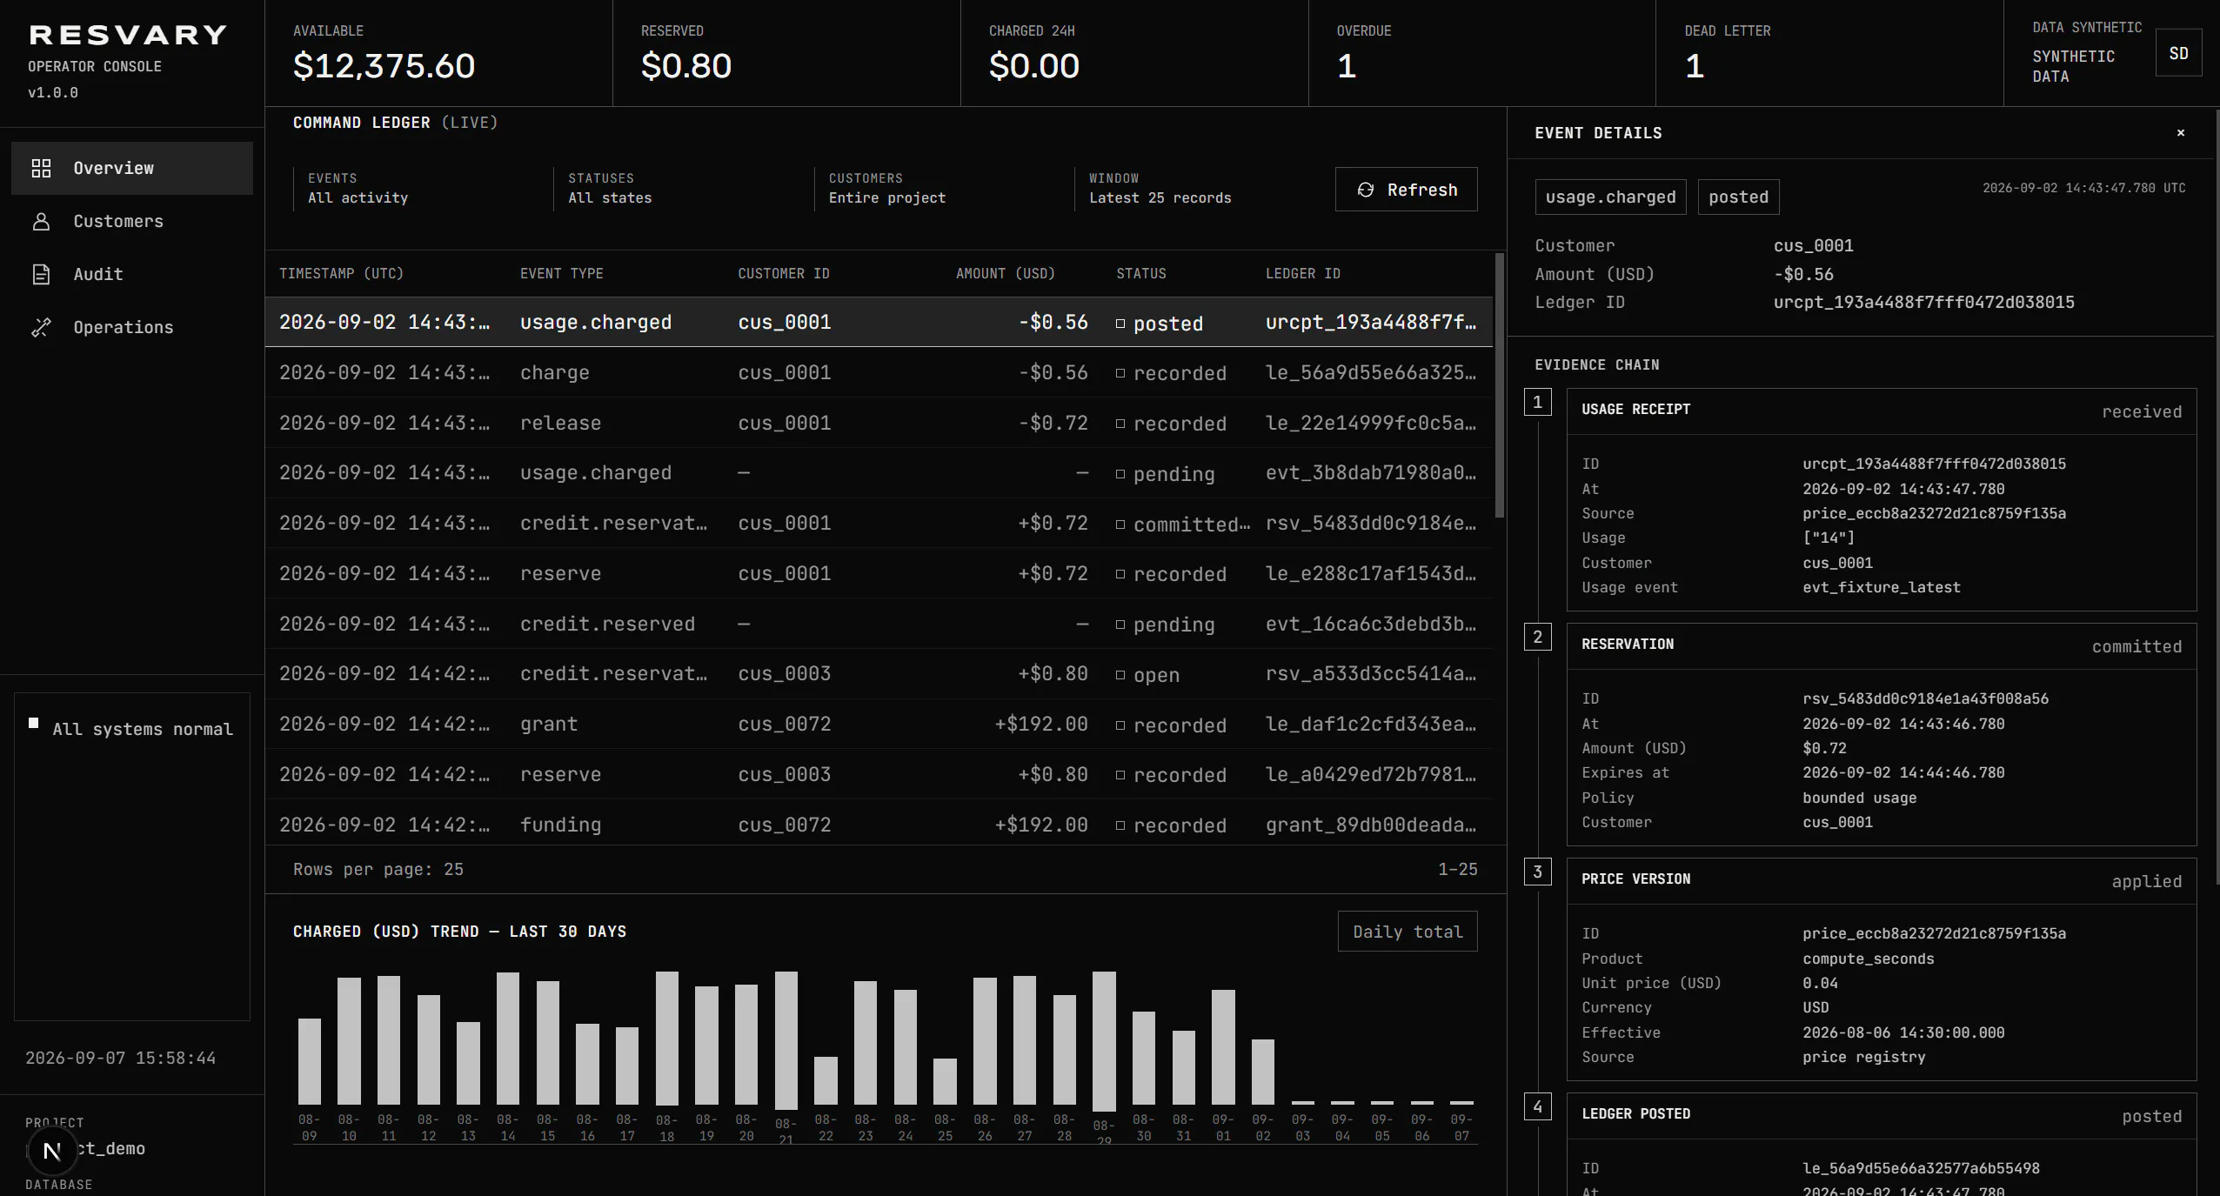Select the 09-02 bar in trend chart
This screenshot has height=1196, width=2220.
click(x=1263, y=1072)
